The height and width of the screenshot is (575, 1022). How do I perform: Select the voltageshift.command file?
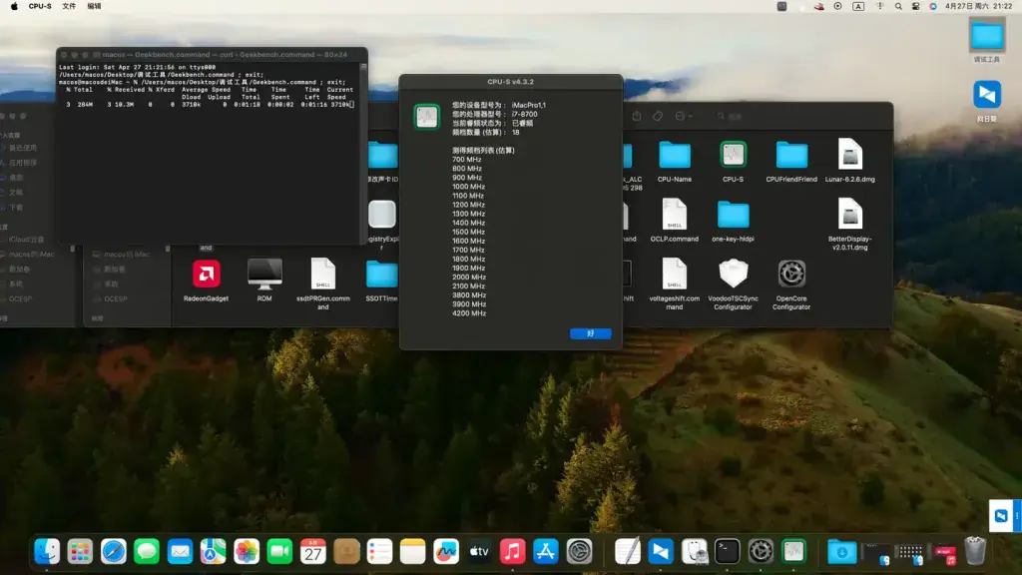point(674,274)
